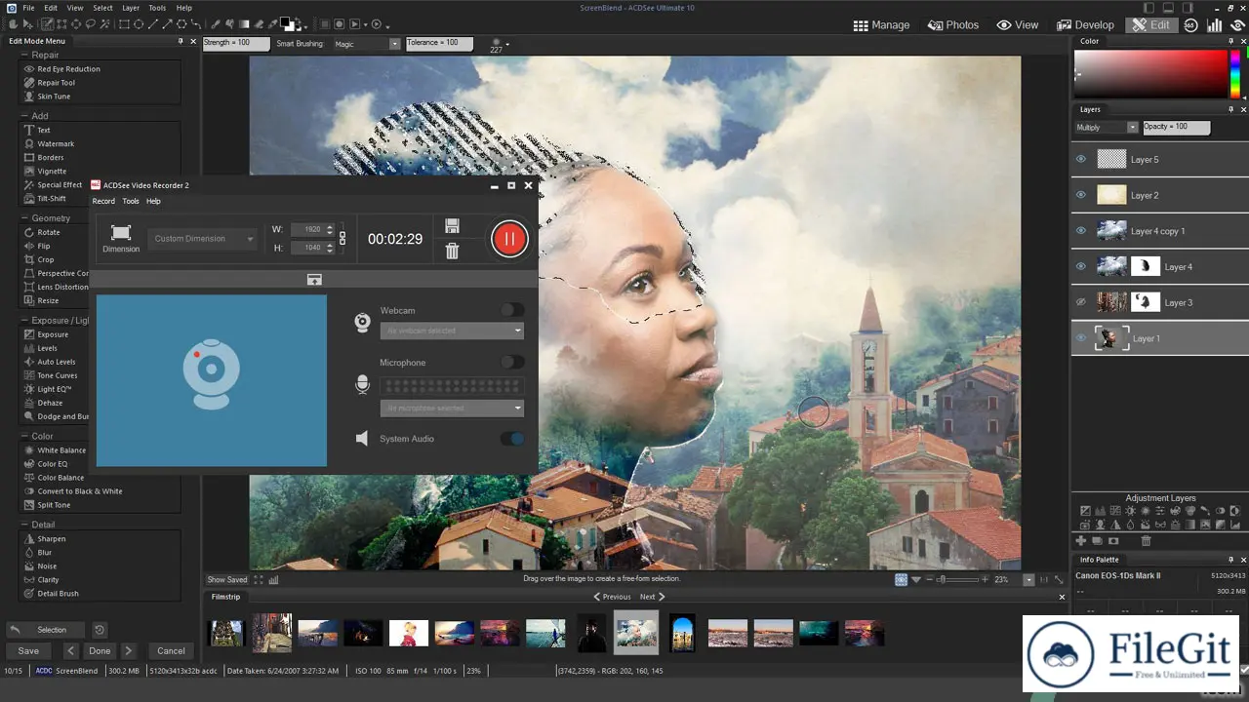
Task: Delete layer using Layers panel trash icon
Action: [1147, 541]
